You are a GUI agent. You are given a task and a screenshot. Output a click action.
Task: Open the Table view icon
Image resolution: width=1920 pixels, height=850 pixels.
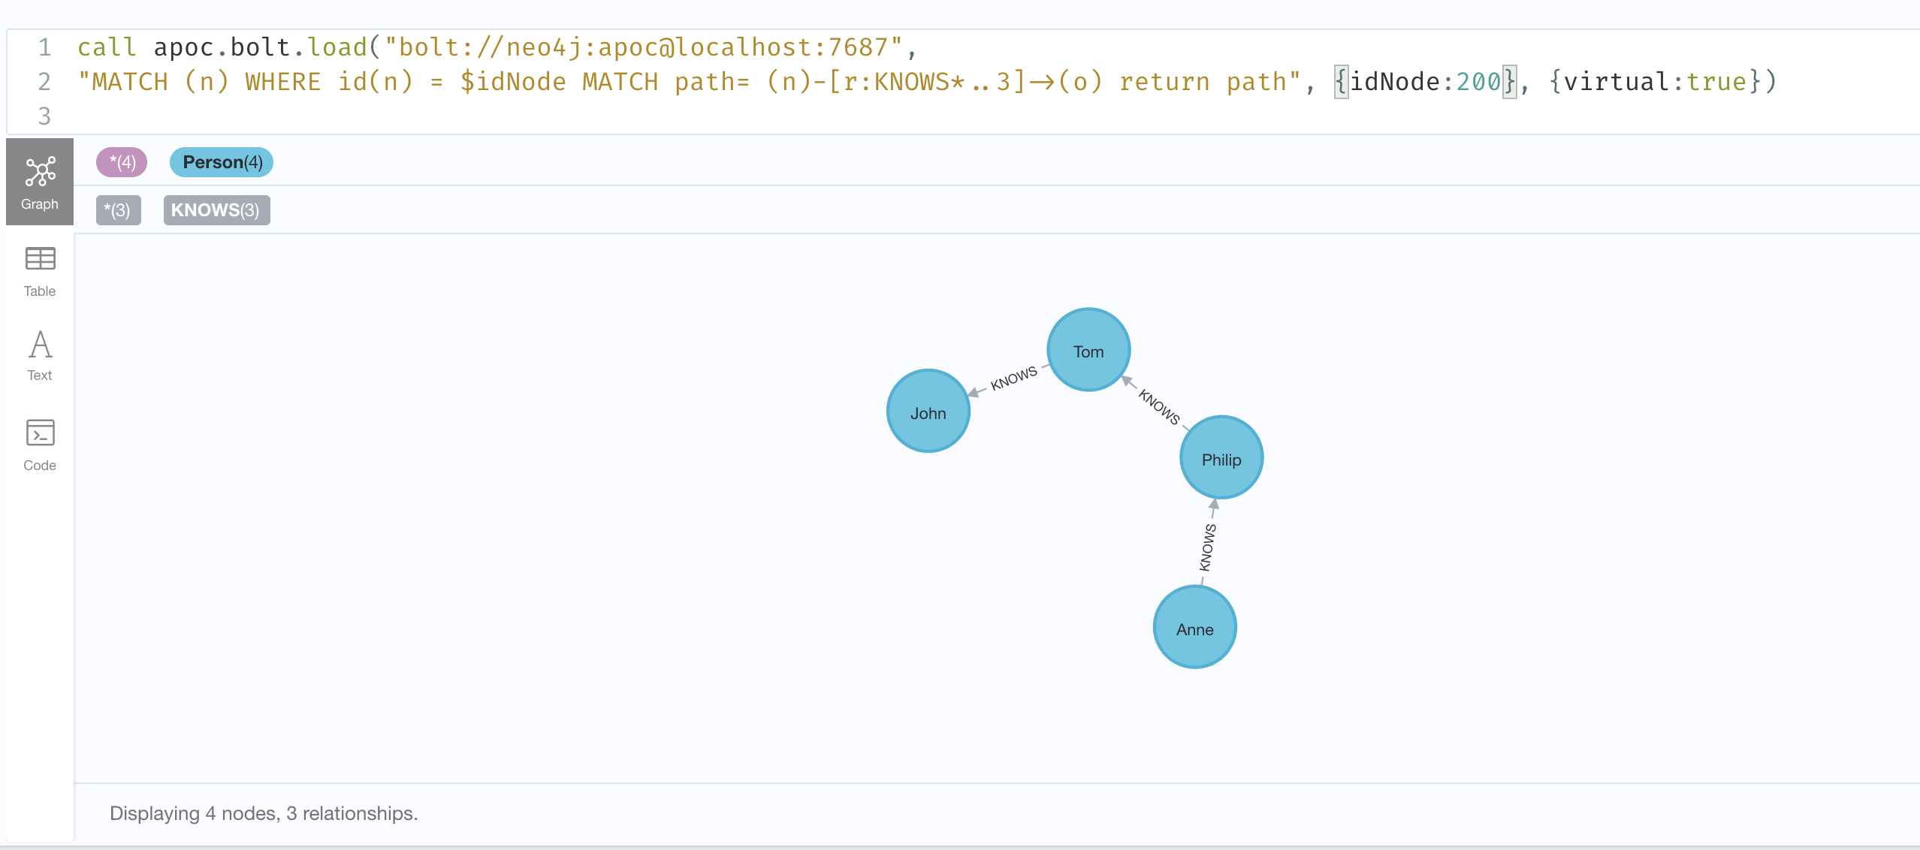click(x=40, y=271)
